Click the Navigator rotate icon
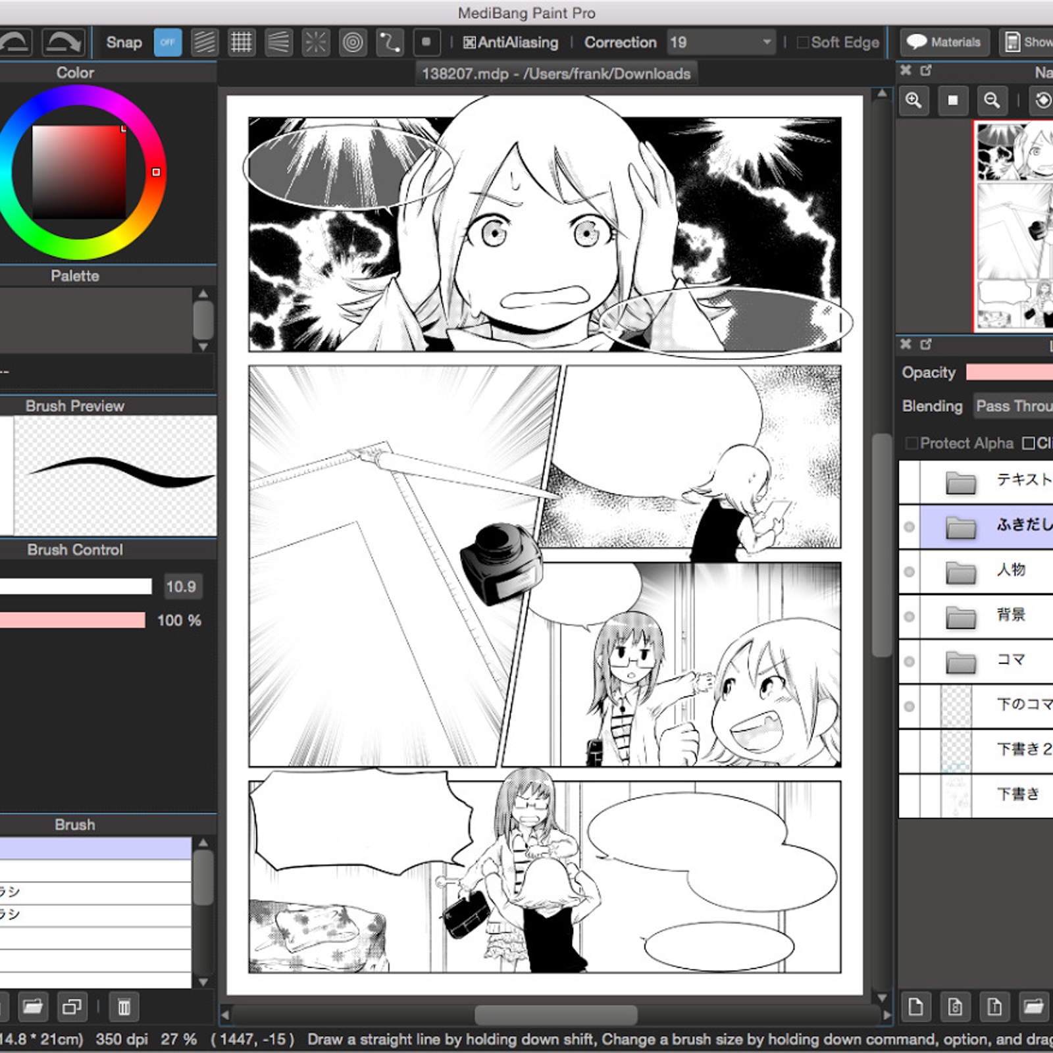The height and width of the screenshot is (1053, 1053). (1042, 100)
